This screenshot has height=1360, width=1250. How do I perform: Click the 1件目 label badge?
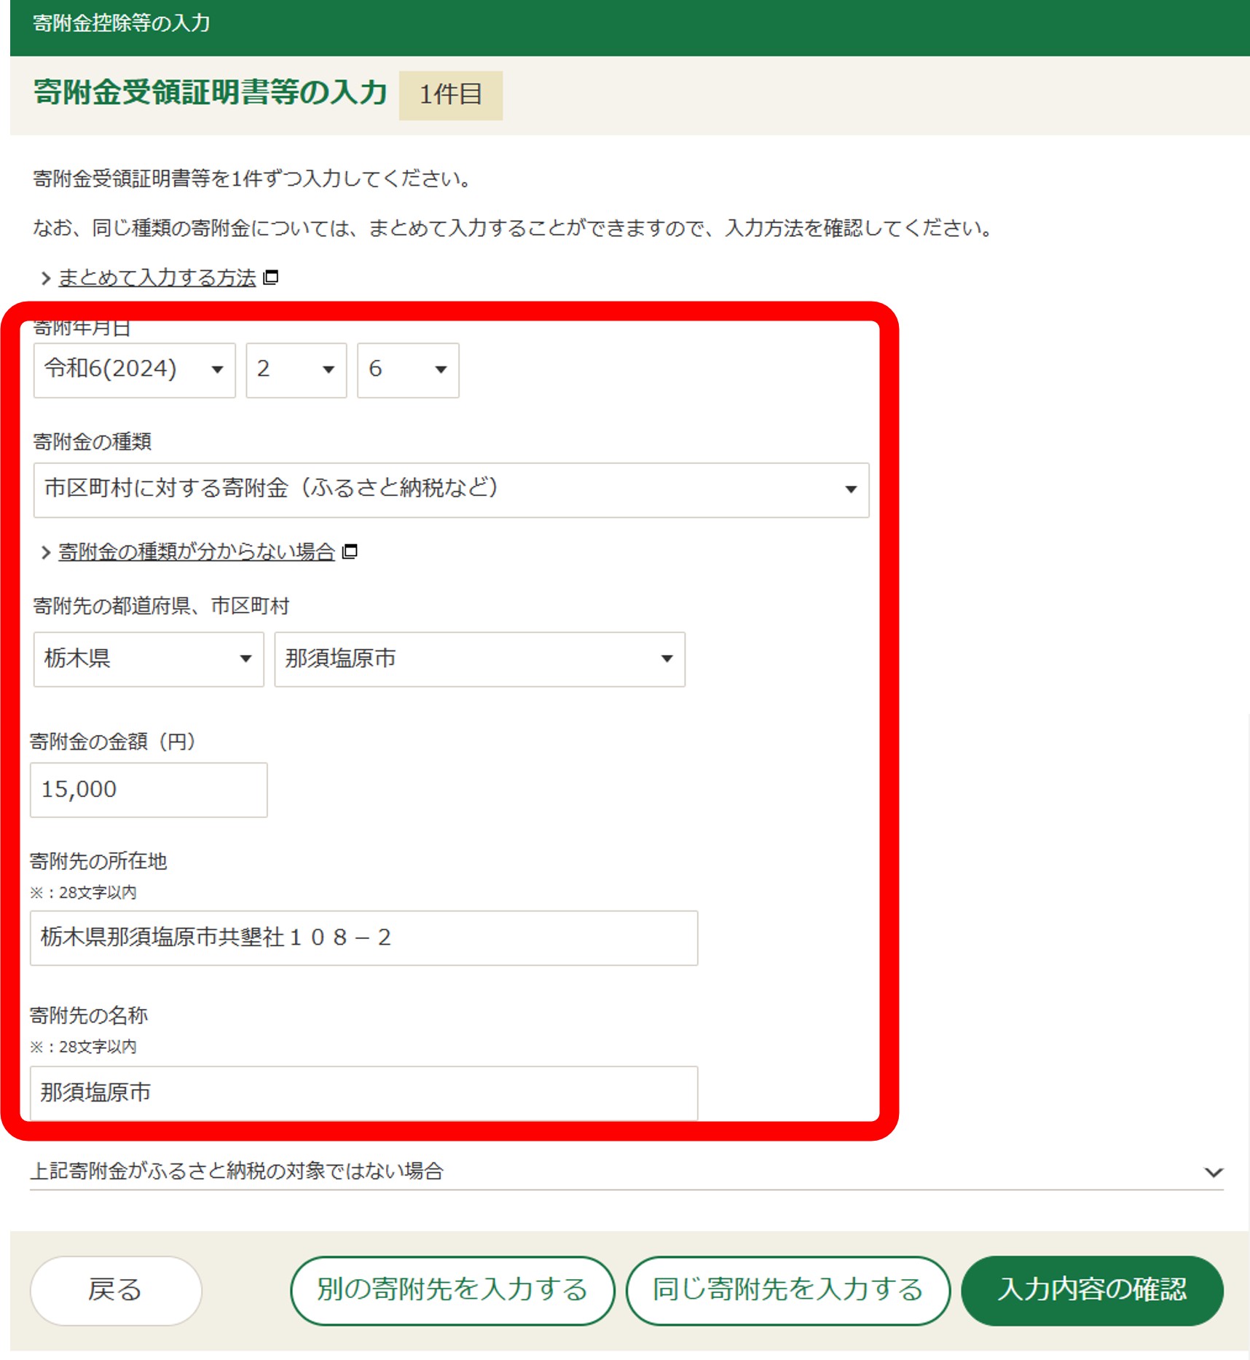click(451, 95)
